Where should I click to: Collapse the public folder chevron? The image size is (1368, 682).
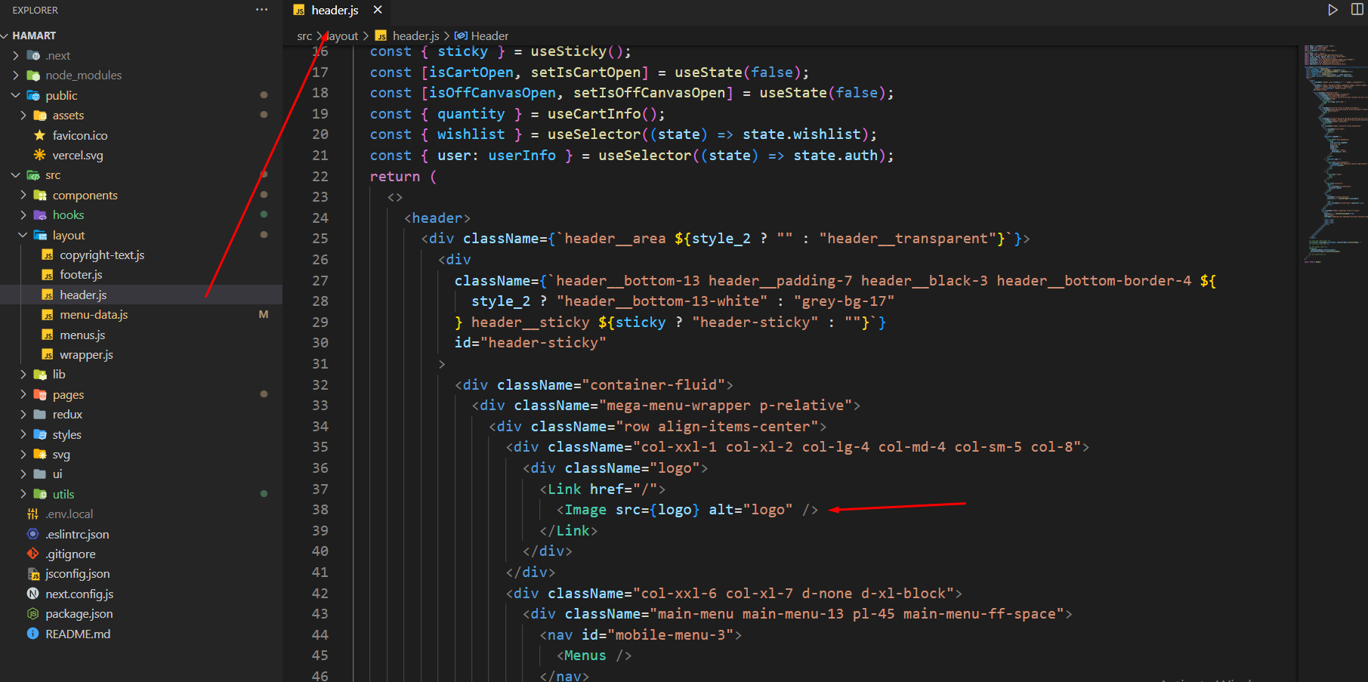click(x=16, y=95)
